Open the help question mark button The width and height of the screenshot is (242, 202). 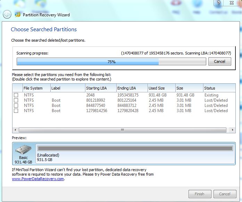(219, 3)
